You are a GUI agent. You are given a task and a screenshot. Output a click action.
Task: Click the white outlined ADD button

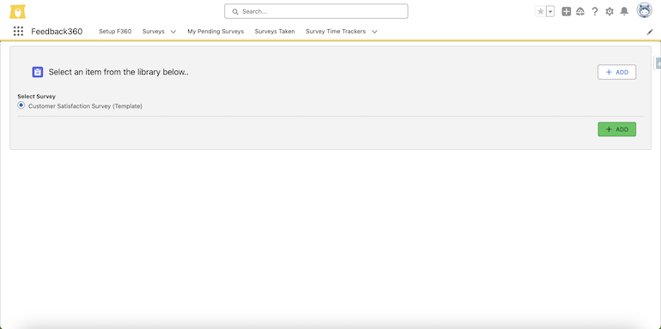(x=616, y=72)
